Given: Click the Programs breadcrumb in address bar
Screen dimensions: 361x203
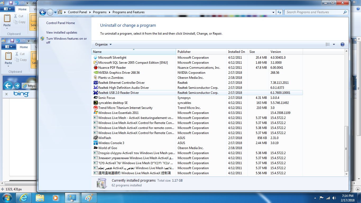Looking at the screenshot, I should point(100,12).
